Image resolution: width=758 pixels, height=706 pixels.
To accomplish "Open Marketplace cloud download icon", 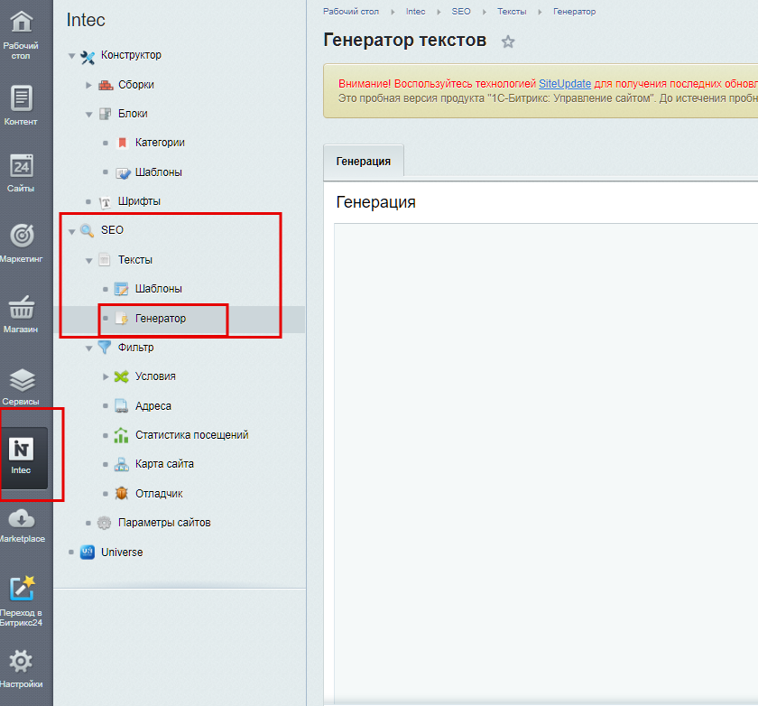I will coord(22,518).
